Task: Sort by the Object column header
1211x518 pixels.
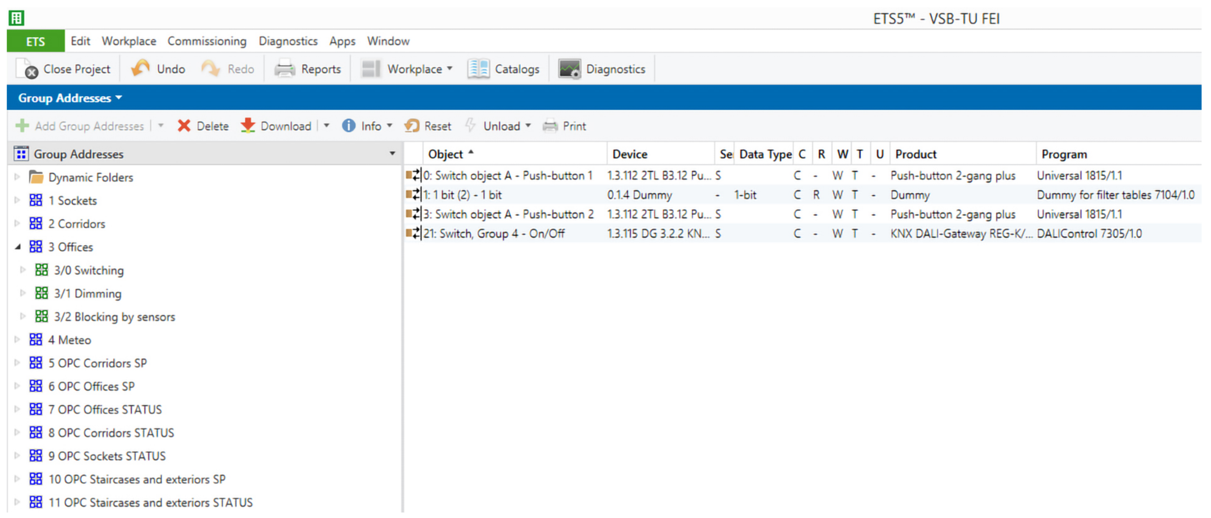Action: 445,154
